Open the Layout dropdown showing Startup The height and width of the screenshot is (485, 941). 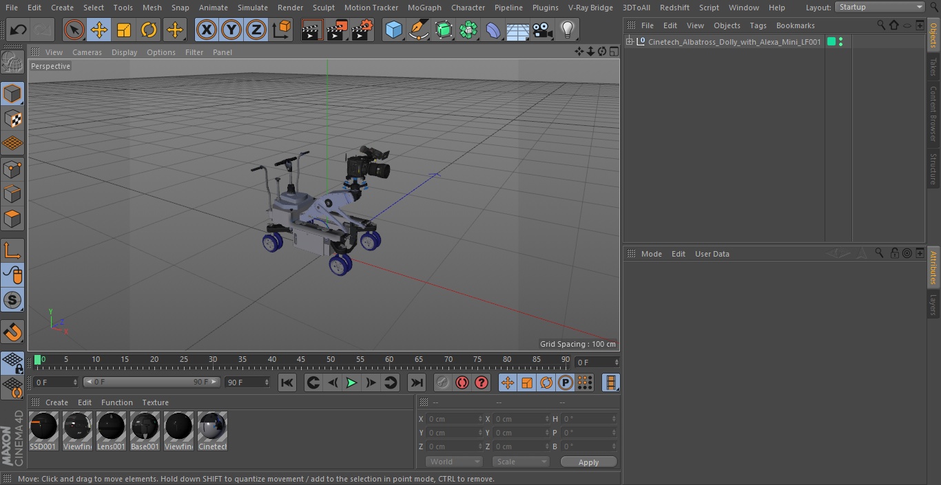pyautogui.click(x=880, y=7)
